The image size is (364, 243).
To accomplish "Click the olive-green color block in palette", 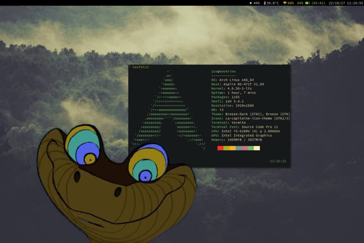I will (226, 148).
